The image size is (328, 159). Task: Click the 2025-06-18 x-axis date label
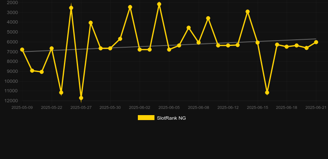click(x=286, y=108)
